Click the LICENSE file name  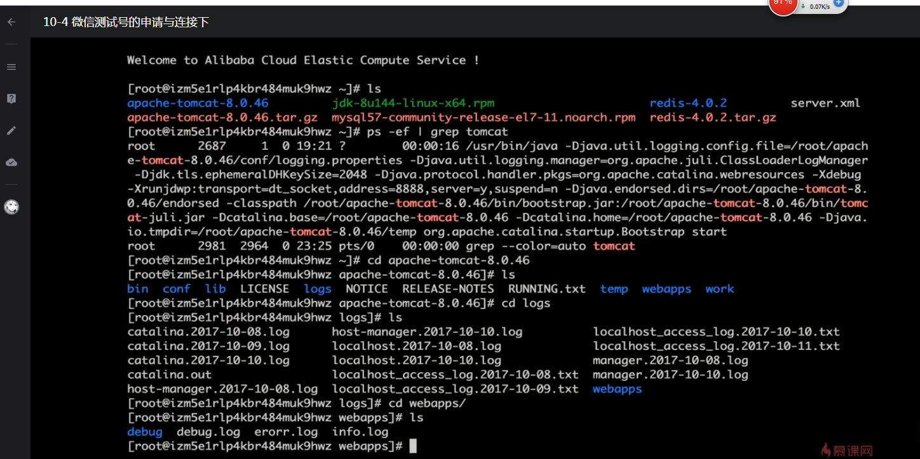[x=265, y=289]
